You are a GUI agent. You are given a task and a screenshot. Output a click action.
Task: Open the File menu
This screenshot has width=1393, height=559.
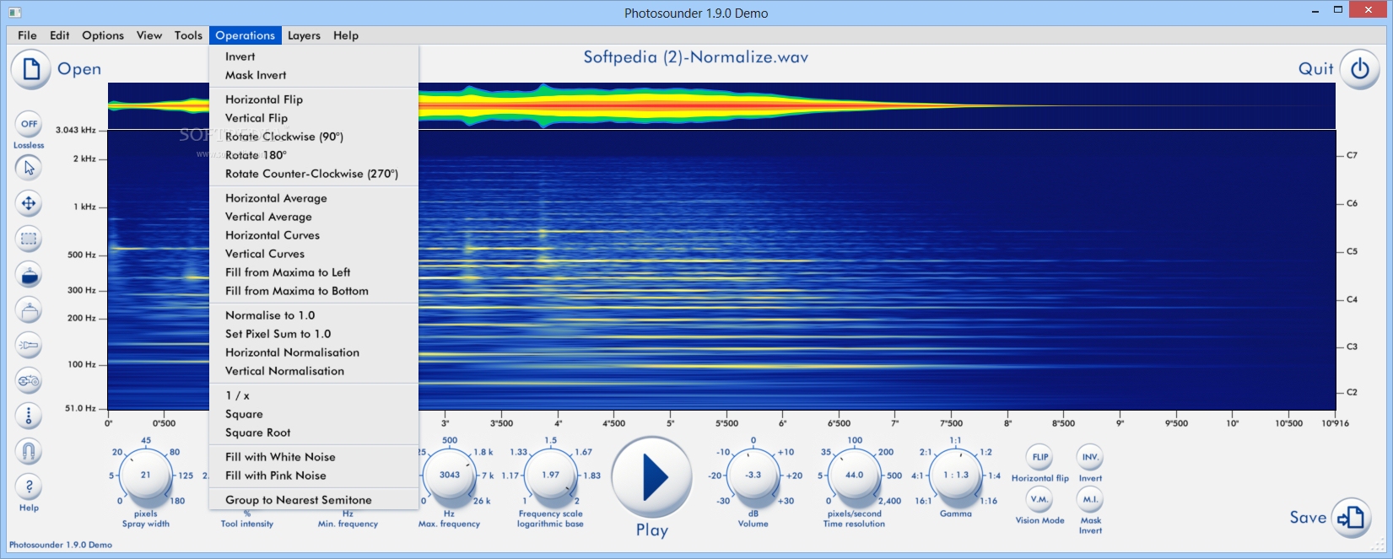coord(27,35)
